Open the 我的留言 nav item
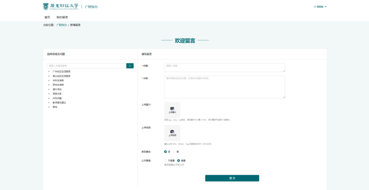Image resolution: width=369 pixels, height=190 pixels. click(62, 17)
